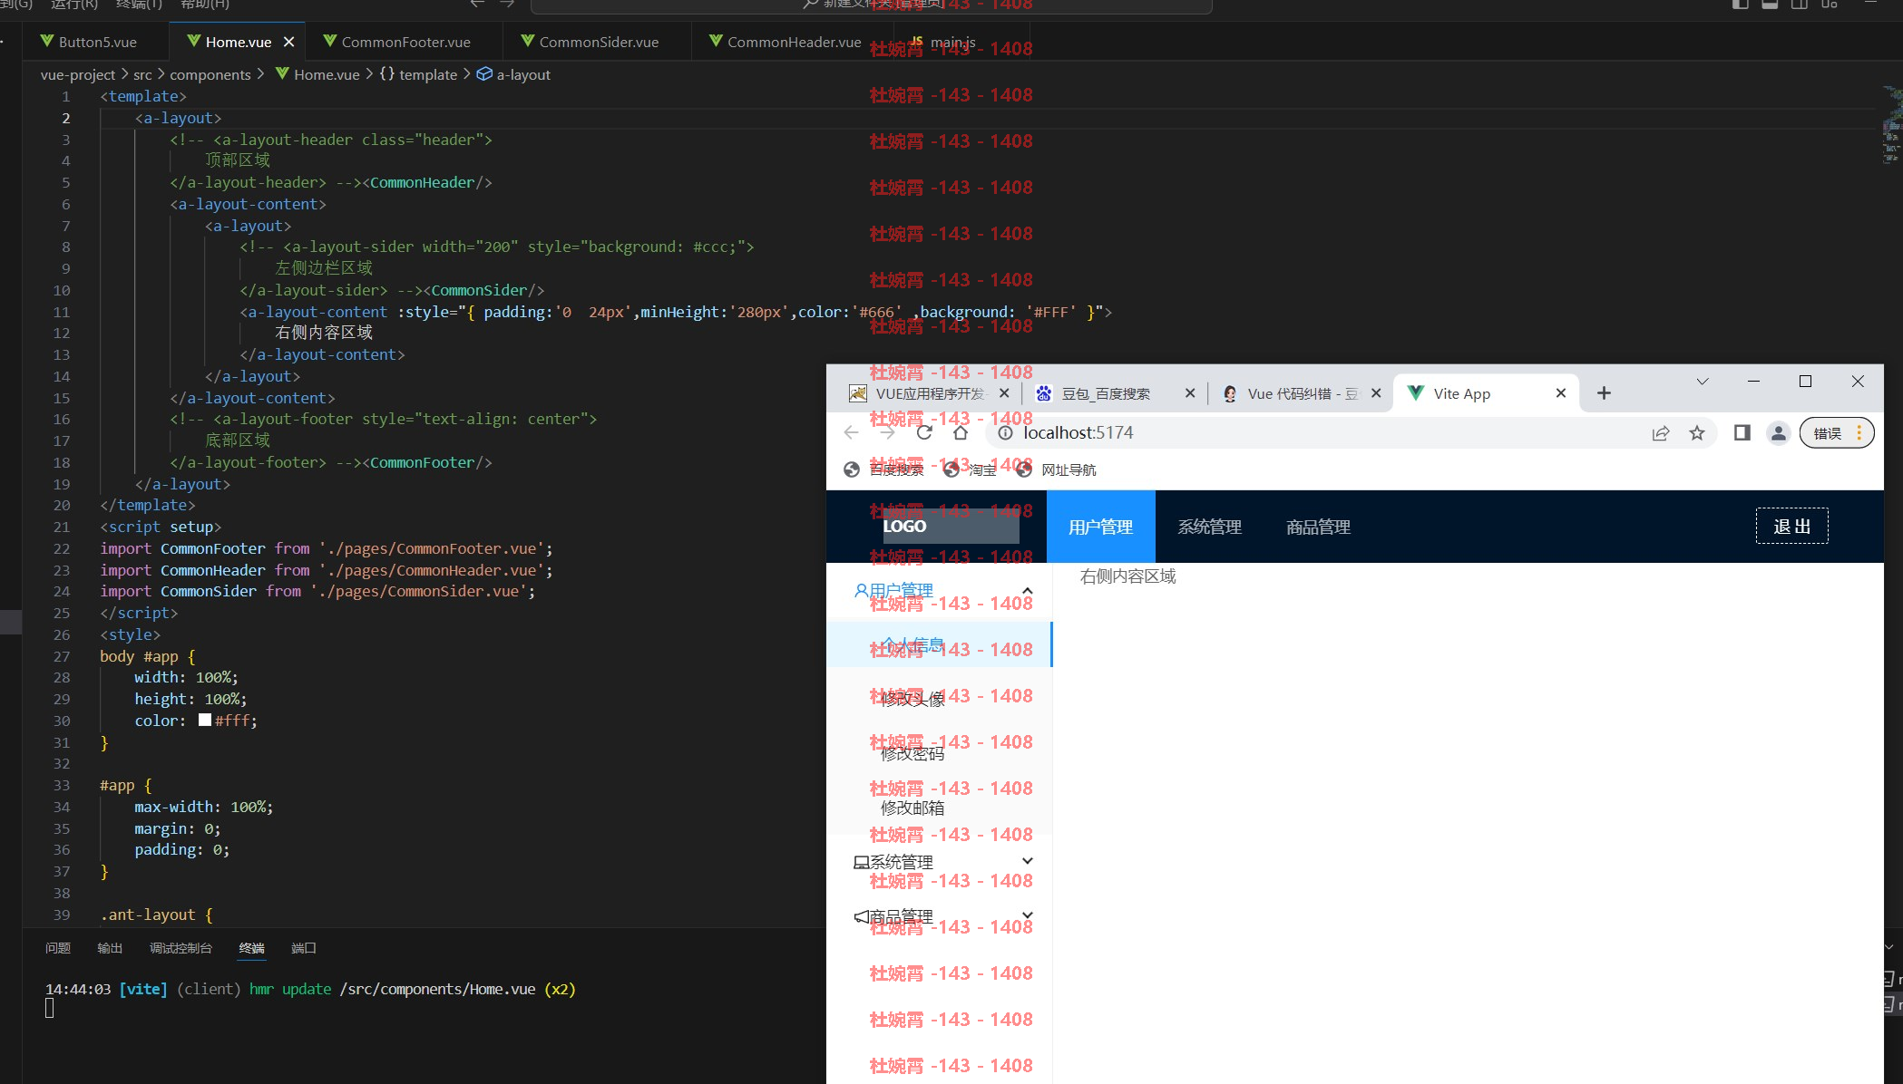The width and height of the screenshot is (1903, 1084).
Task: Click vue-project in the breadcrumb
Action: pos(78,74)
